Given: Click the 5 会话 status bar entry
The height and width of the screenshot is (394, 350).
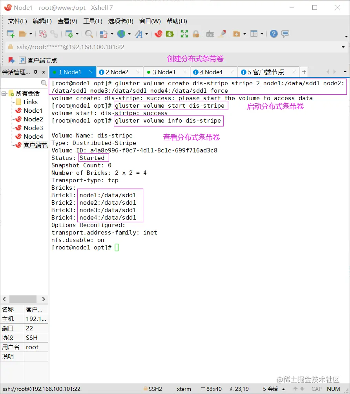Looking at the screenshot, I should pyautogui.click(x=270, y=389).
